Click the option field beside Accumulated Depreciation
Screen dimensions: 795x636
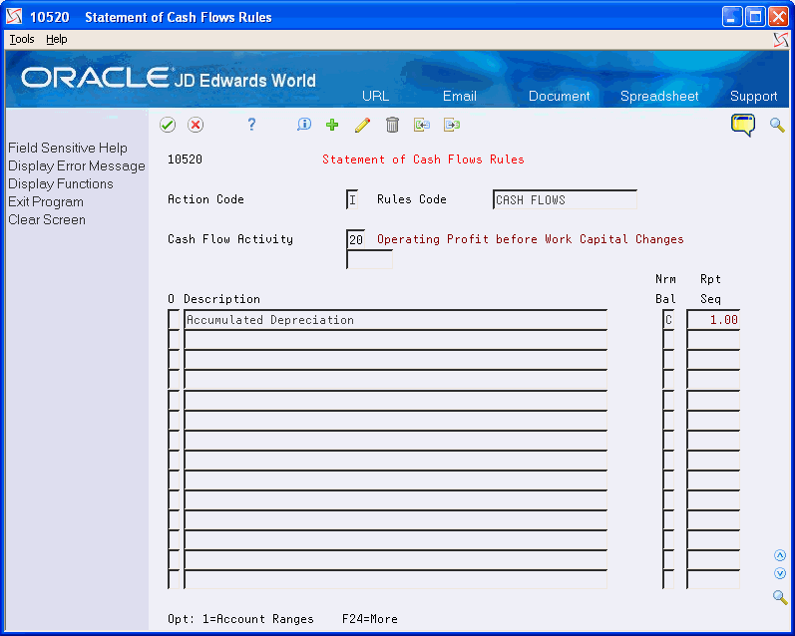(174, 320)
